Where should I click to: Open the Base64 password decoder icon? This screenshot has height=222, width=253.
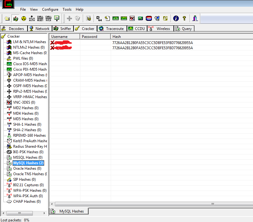(x=99, y=18)
